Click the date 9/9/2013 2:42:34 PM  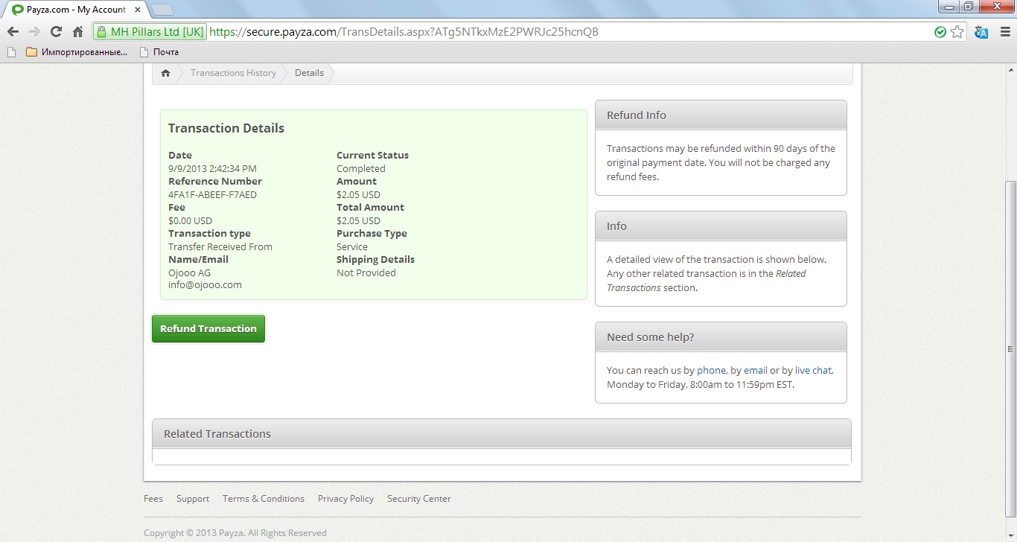pyautogui.click(x=212, y=168)
